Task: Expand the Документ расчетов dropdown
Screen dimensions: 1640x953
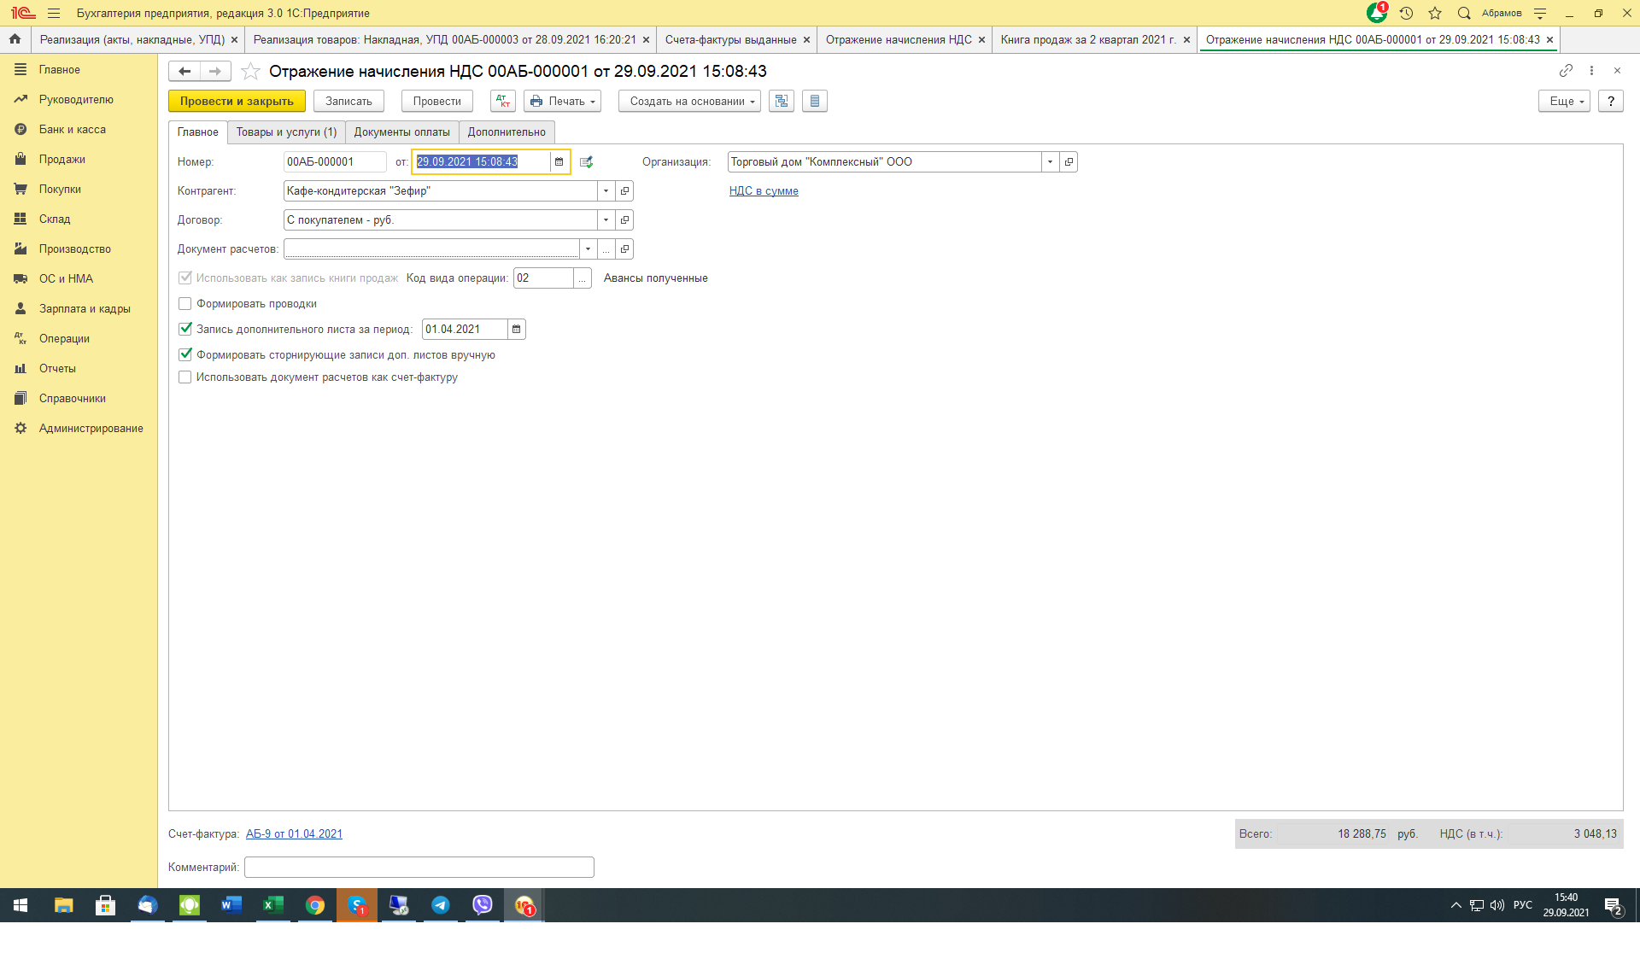Action: pos(588,248)
